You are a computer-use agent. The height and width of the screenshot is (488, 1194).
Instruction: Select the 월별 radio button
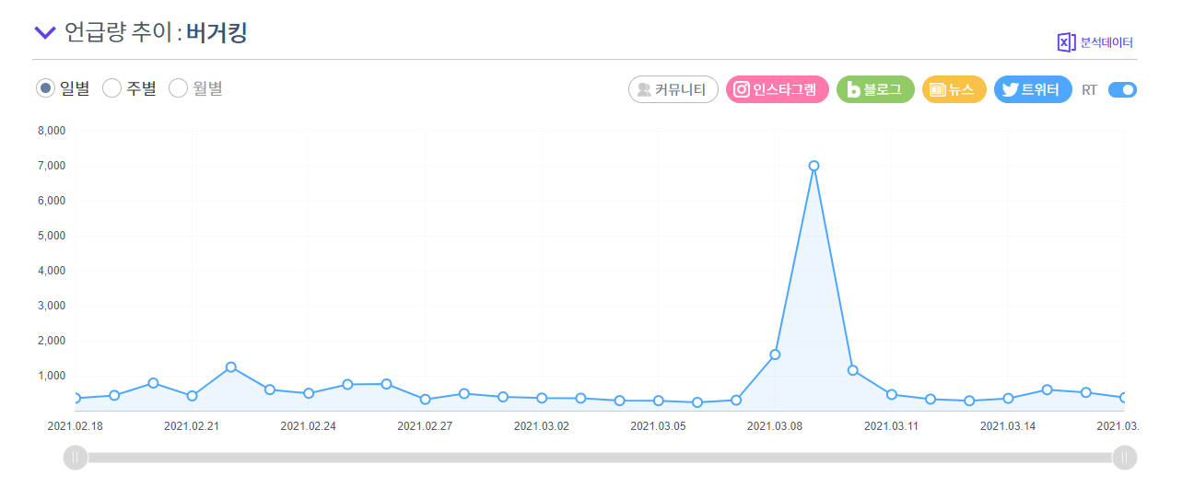178,88
